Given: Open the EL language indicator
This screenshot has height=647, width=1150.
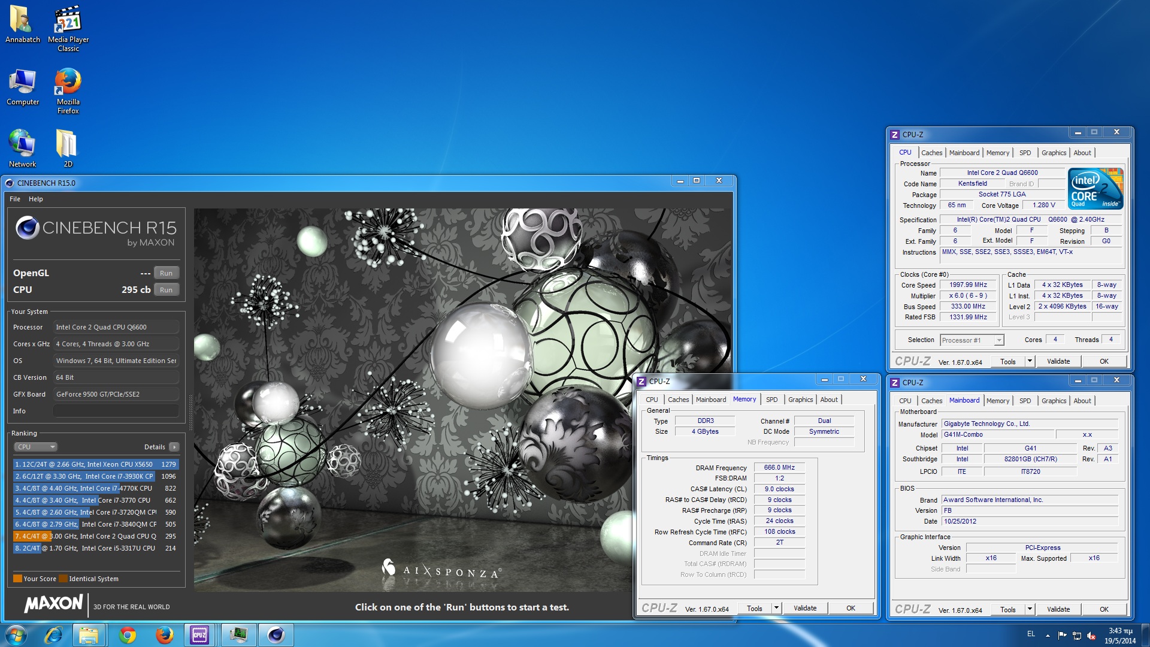Looking at the screenshot, I should click(1031, 634).
